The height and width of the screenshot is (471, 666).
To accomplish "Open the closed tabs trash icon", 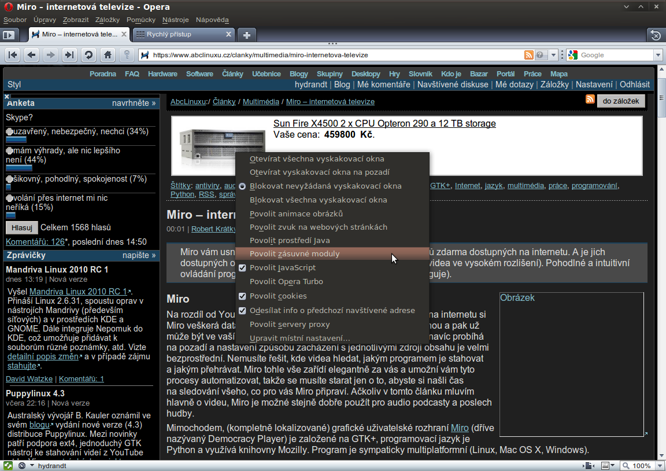I will 656,35.
